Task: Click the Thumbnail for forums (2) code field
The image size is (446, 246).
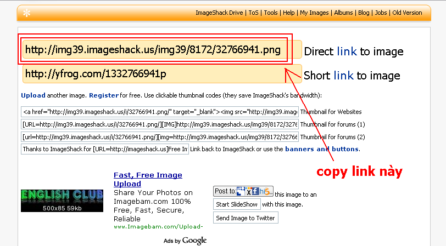Action: [160, 136]
